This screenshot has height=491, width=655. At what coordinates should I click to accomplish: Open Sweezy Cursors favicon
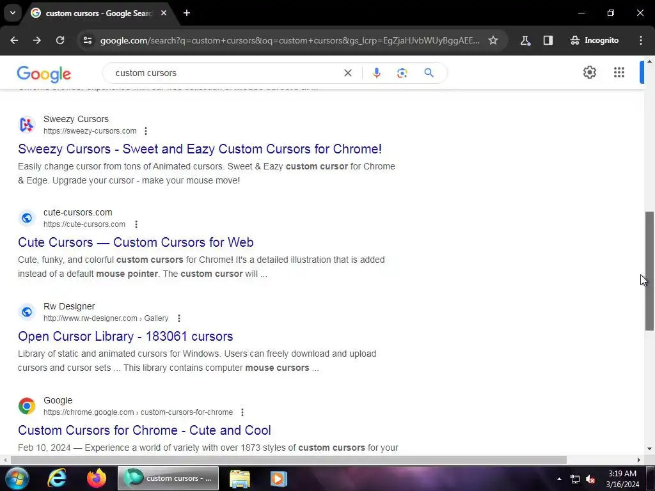pyautogui.click(x=27, y=125)
